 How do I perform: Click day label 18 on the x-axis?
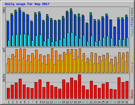[x=75, y=102]
